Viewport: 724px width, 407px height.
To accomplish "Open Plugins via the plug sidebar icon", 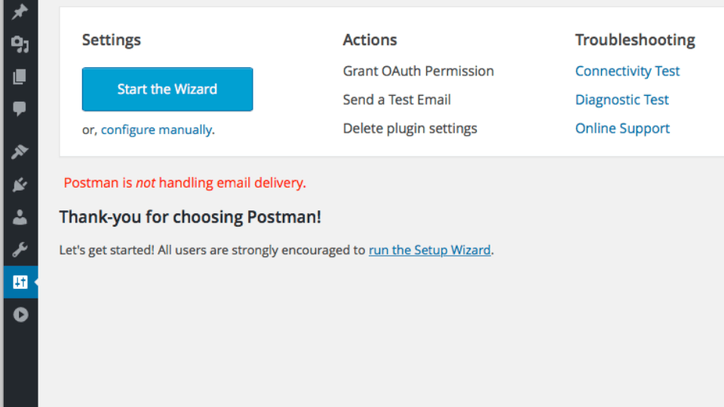I will coord(20,185).
